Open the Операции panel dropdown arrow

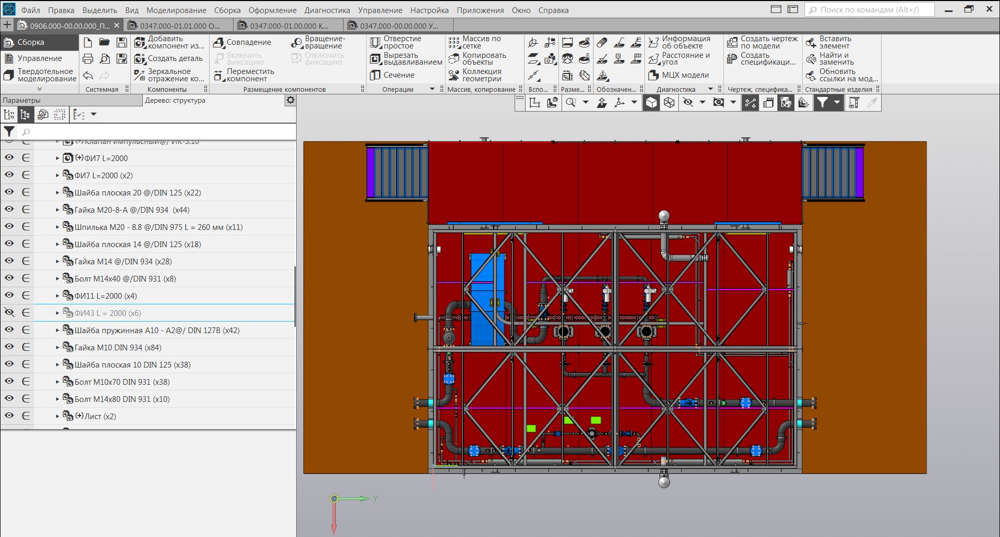point(432,89)
